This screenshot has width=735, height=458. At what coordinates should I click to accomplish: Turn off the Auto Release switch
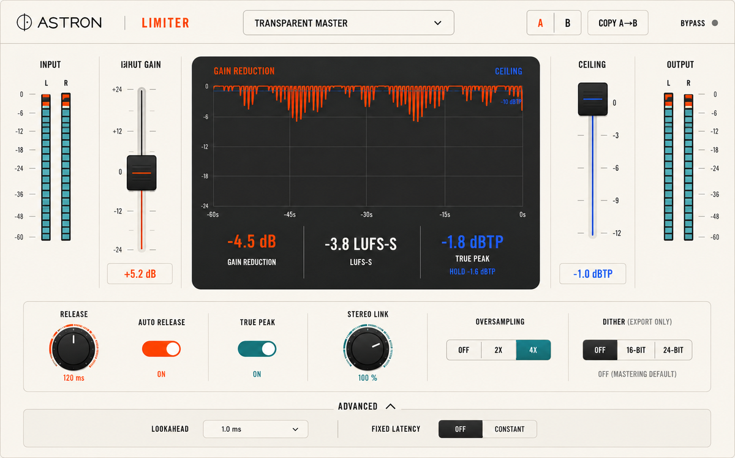click(x=161, y=349)
